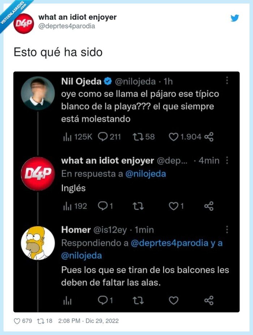Open three-dot menu on Nil Ojeda's tweet
This screenshot has height=335, width=253.
click(x=227, y=81)
